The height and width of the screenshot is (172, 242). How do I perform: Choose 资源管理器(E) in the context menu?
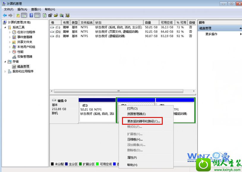click(x=146, y=114)
